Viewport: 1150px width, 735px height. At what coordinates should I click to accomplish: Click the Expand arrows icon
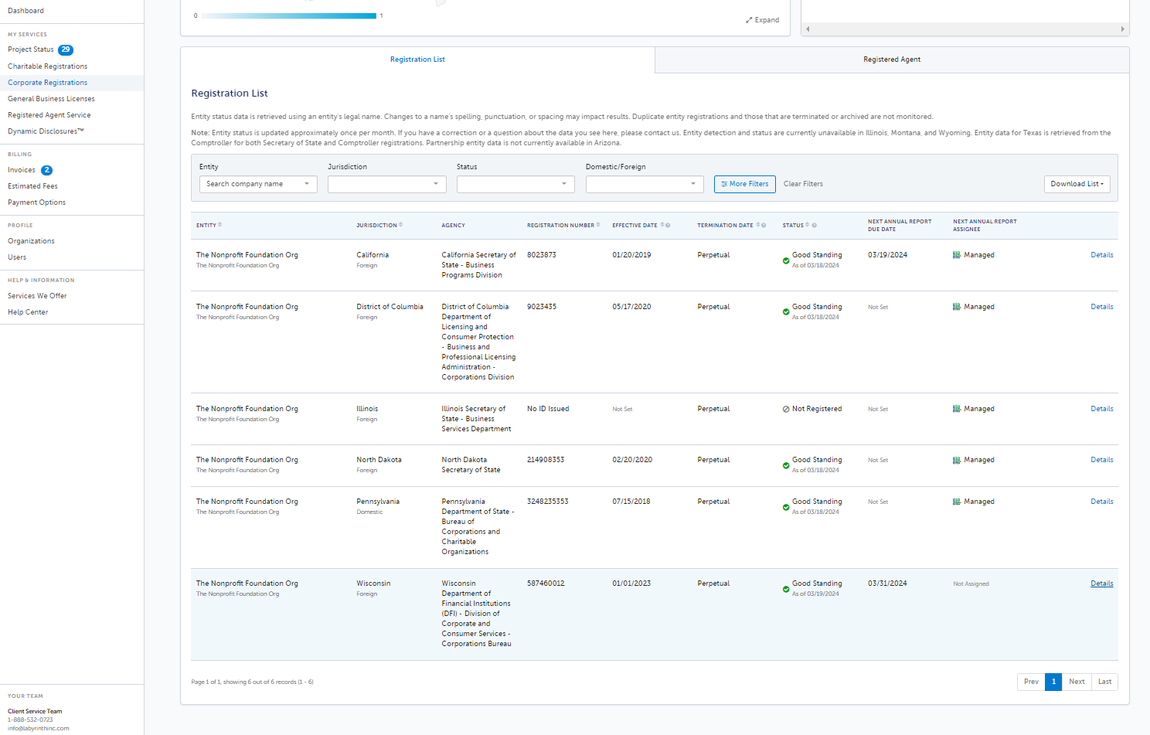point(749,20)
